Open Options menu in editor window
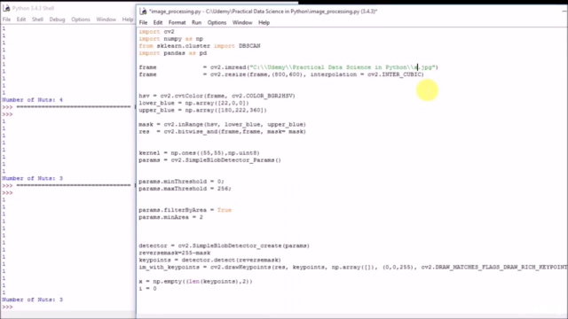This screenshot has width=568, height=319. point(217,22)
